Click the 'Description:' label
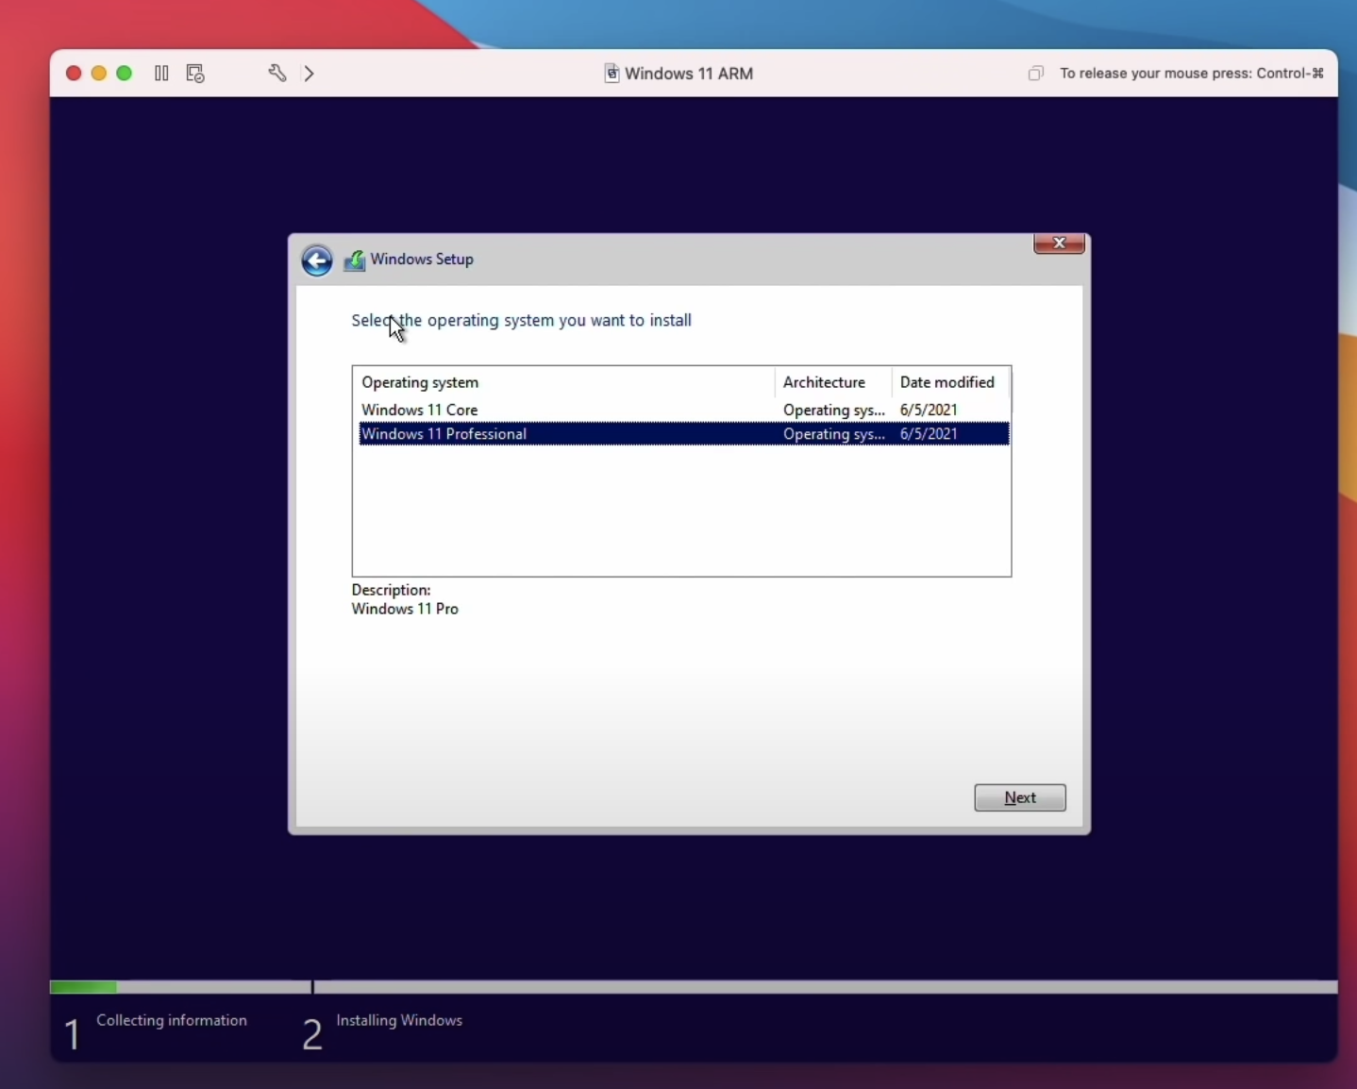Viewport: 1357px width, 1089px height. point(391,590)
